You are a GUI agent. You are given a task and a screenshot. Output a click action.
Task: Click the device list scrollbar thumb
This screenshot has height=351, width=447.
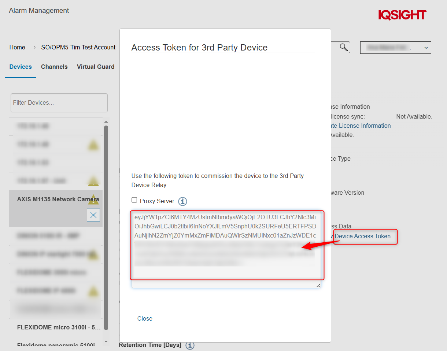tap(106, 227)
